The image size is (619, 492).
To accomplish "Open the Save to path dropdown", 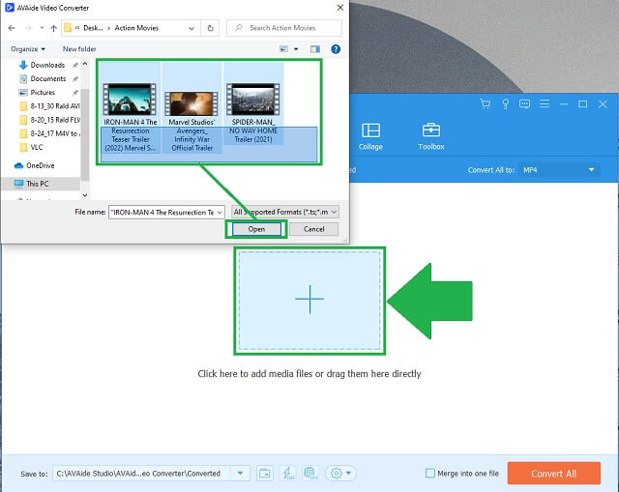I will point(240,473).
